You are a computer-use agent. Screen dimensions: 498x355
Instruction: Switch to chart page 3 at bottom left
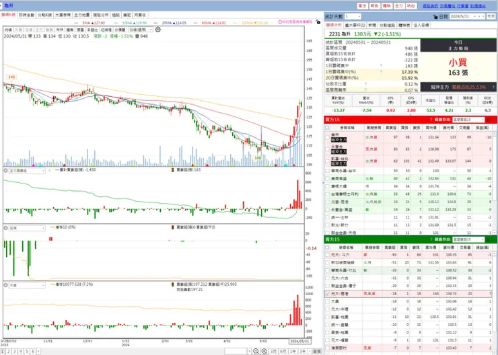click(15, 351)
